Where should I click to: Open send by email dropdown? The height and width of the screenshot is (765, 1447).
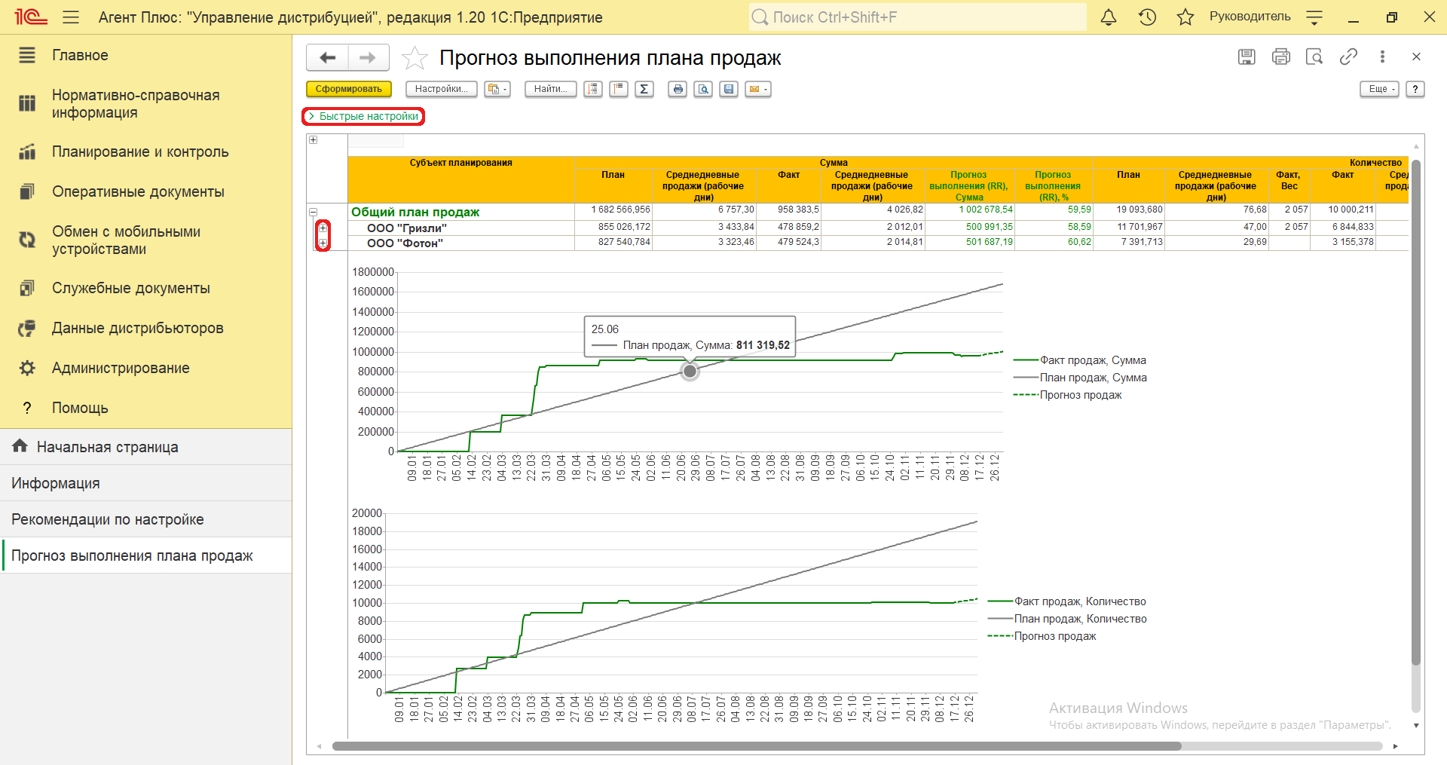click(758, 89)
